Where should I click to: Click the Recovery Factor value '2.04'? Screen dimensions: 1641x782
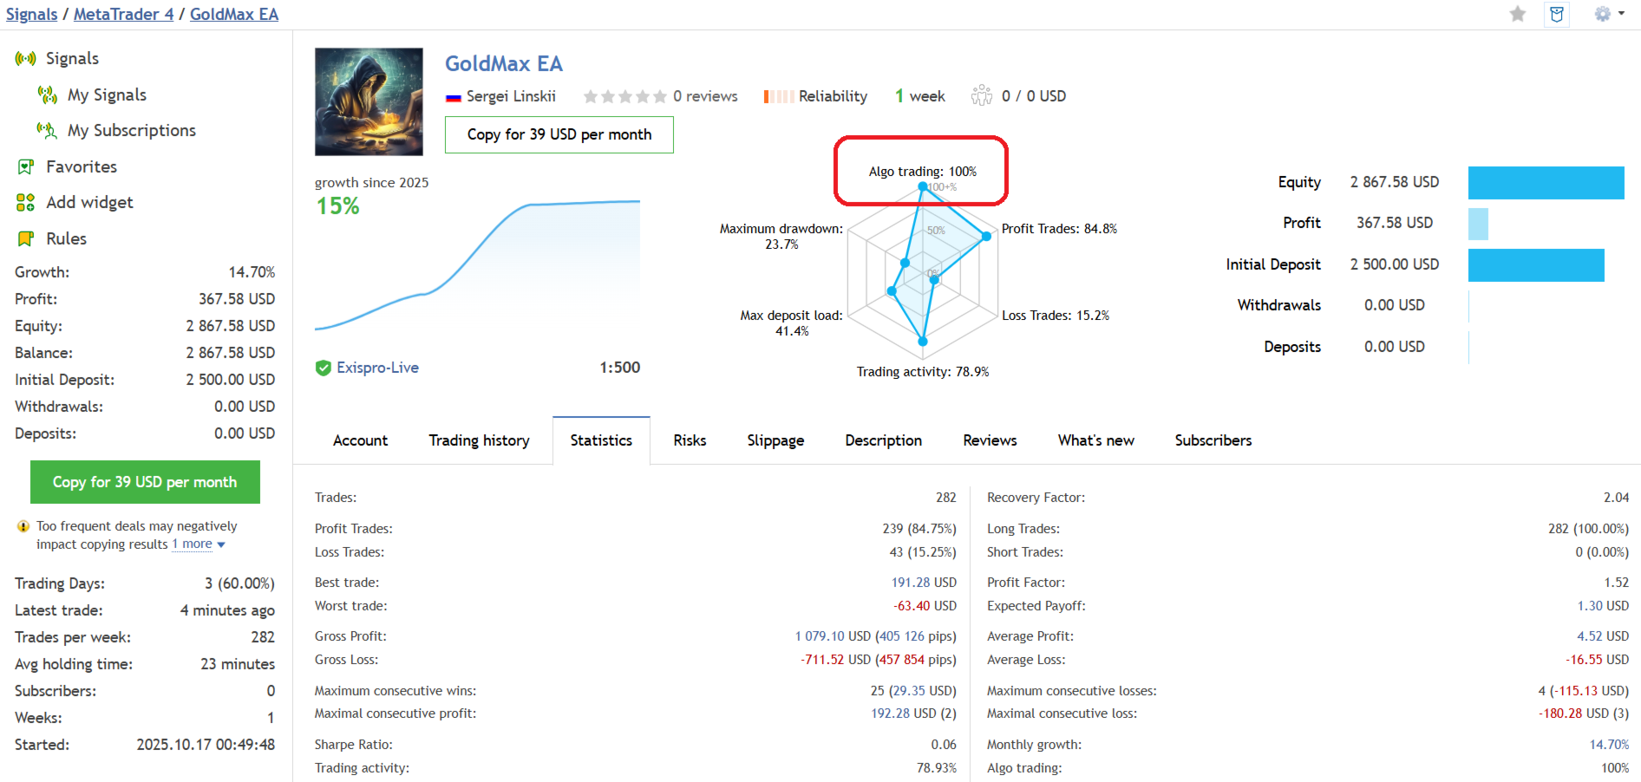[1616, 498]
